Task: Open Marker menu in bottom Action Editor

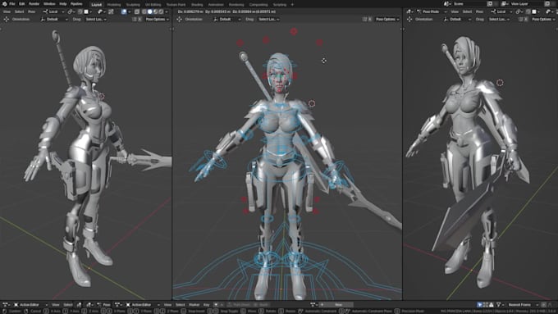Action: (x=194, y=305)
